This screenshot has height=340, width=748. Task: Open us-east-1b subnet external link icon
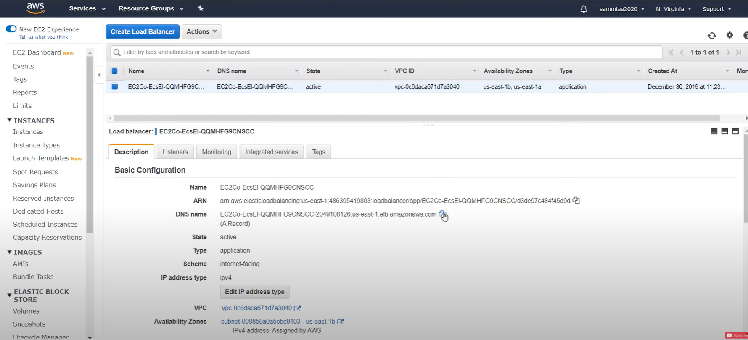[341, 322]
